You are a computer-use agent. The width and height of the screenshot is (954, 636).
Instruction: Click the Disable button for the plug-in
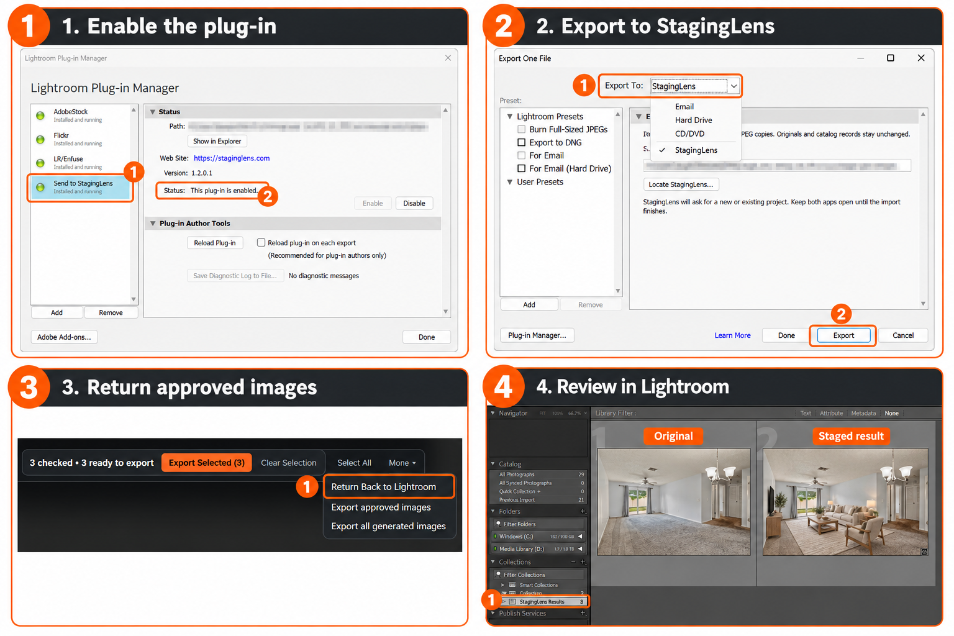pos(414,203)
